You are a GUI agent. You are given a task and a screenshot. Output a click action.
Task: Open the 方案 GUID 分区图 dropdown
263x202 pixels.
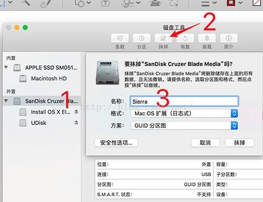184,126
